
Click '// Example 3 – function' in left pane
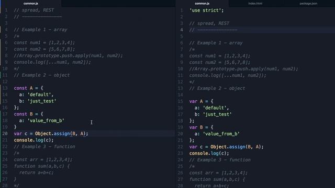pos(44,147)
